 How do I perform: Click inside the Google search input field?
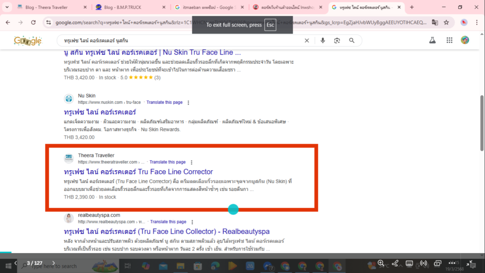(180, 41)
